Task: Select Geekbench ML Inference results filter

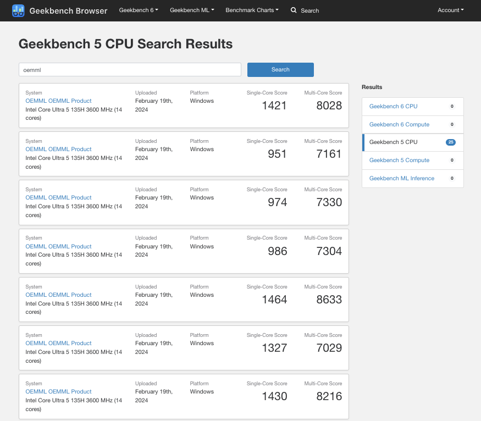Action: coord(413,179)
